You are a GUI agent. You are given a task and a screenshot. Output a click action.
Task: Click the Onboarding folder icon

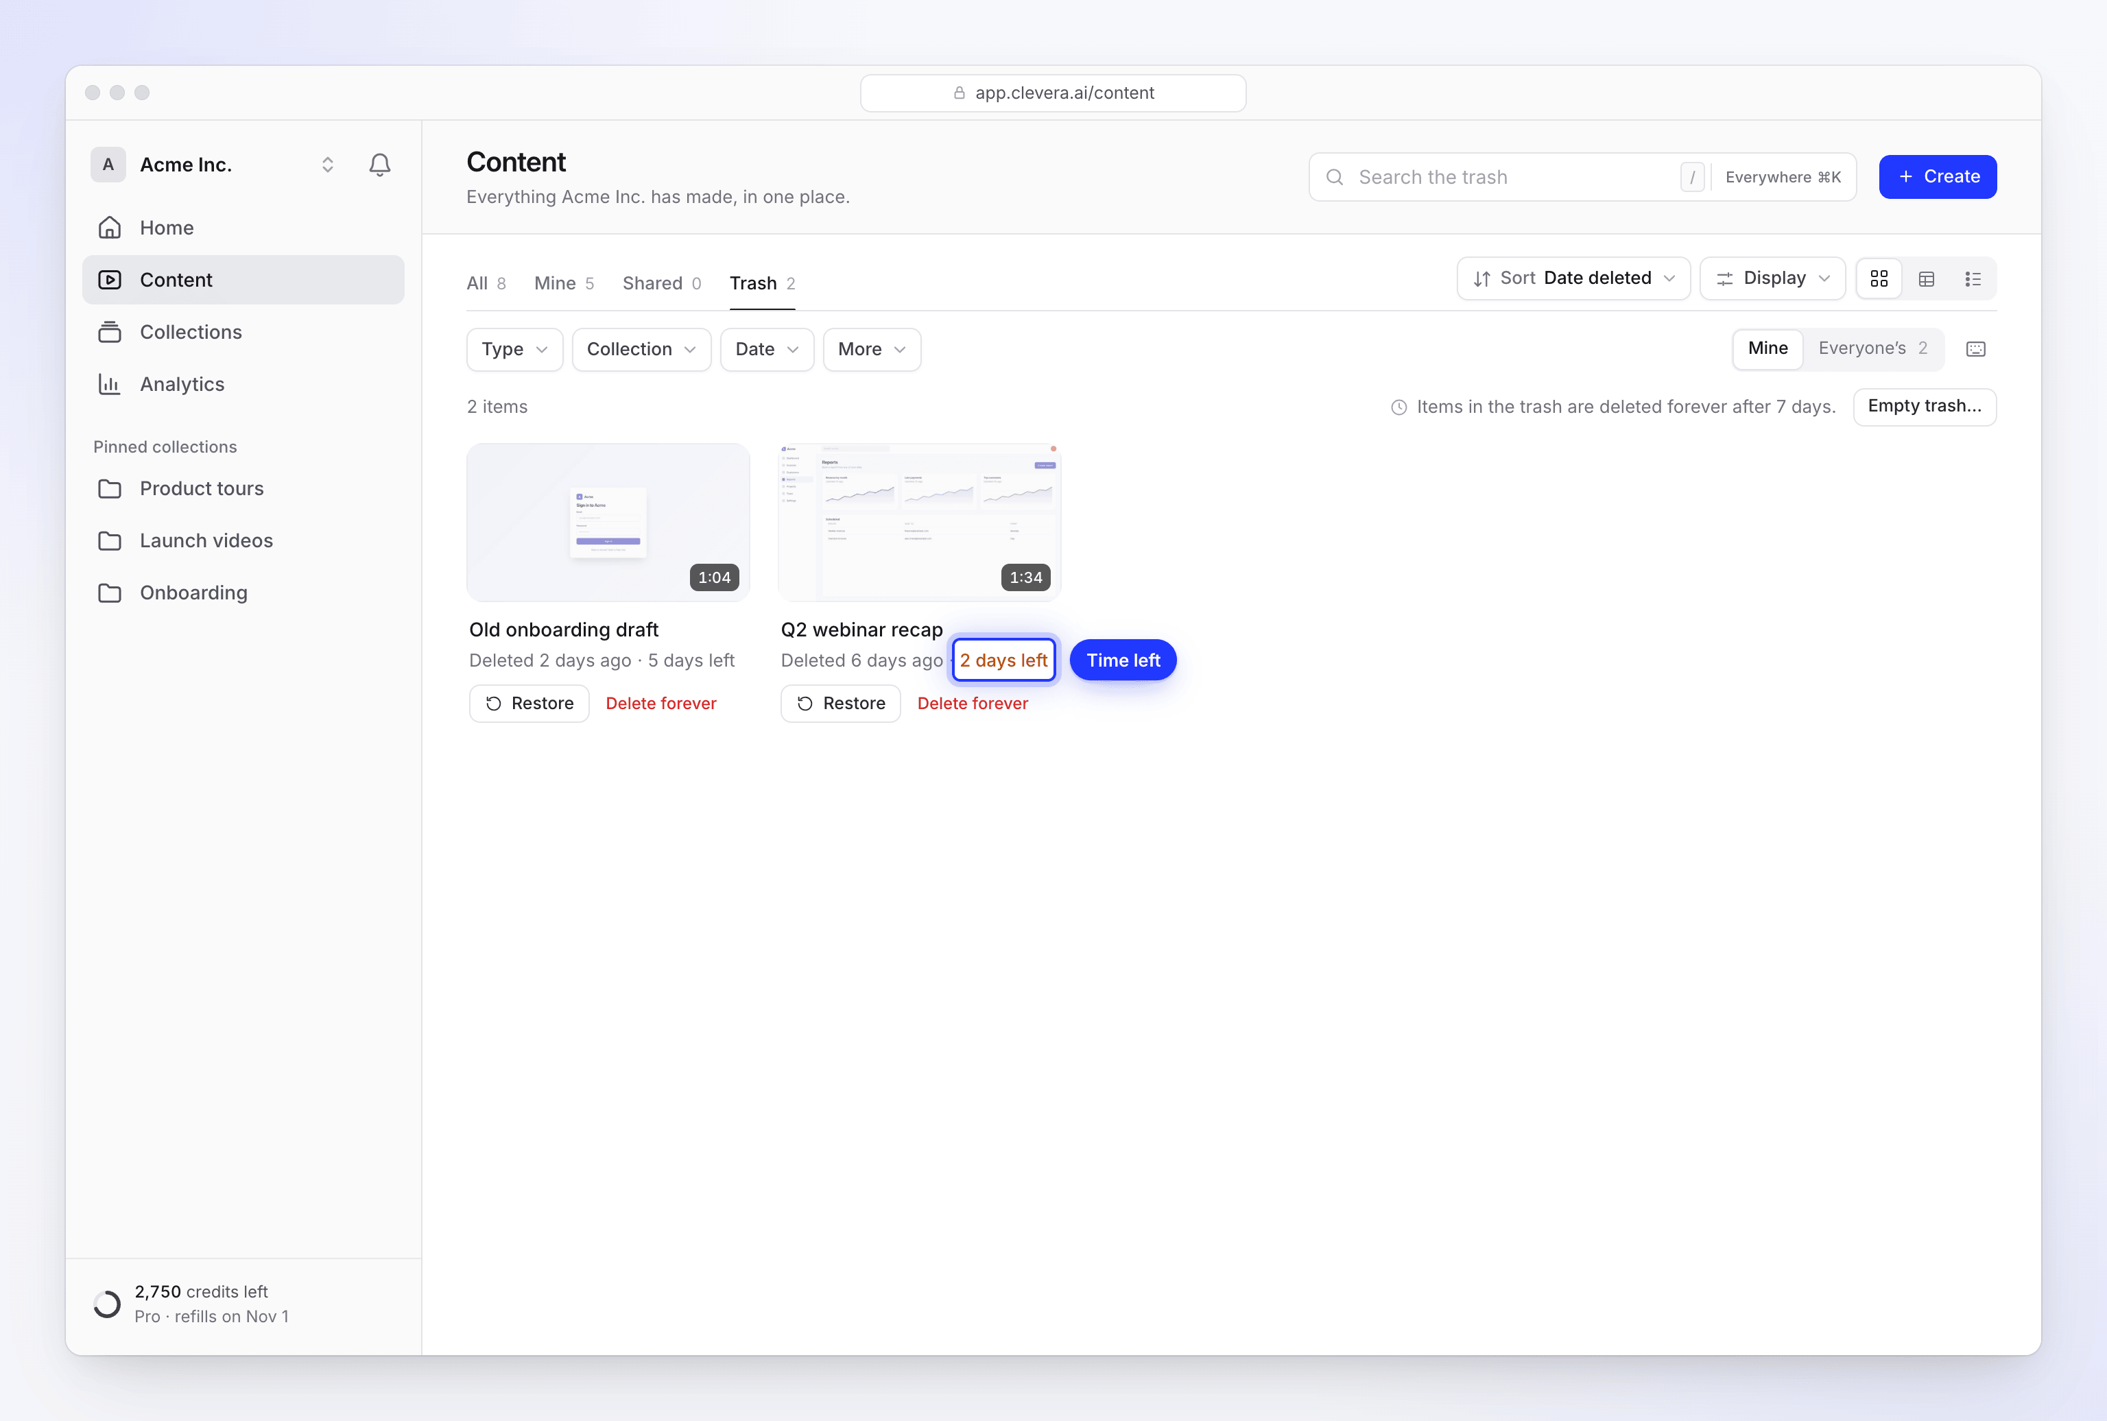pos(110,593)
